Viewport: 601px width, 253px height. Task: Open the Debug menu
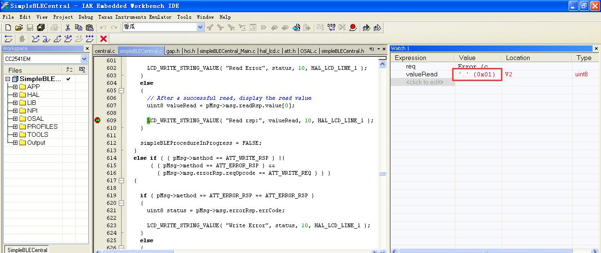point(86,17)
